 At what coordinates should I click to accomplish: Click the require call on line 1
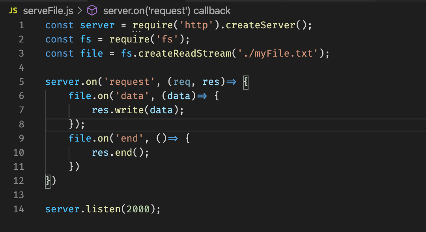153,25
